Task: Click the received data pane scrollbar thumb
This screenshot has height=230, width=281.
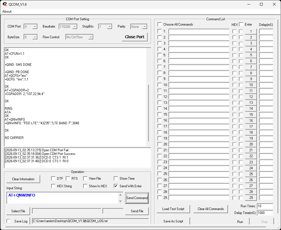Action: [149, 113]
